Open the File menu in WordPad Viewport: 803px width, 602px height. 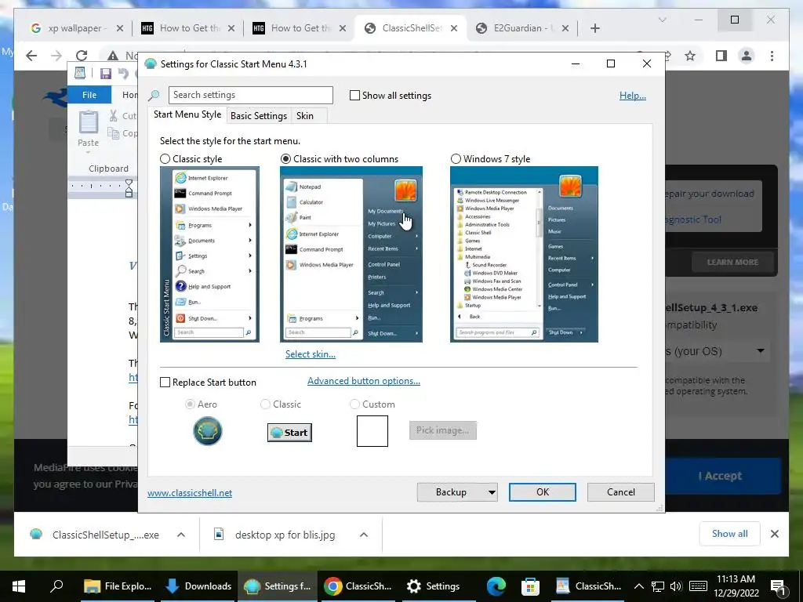tap(89, 95)
